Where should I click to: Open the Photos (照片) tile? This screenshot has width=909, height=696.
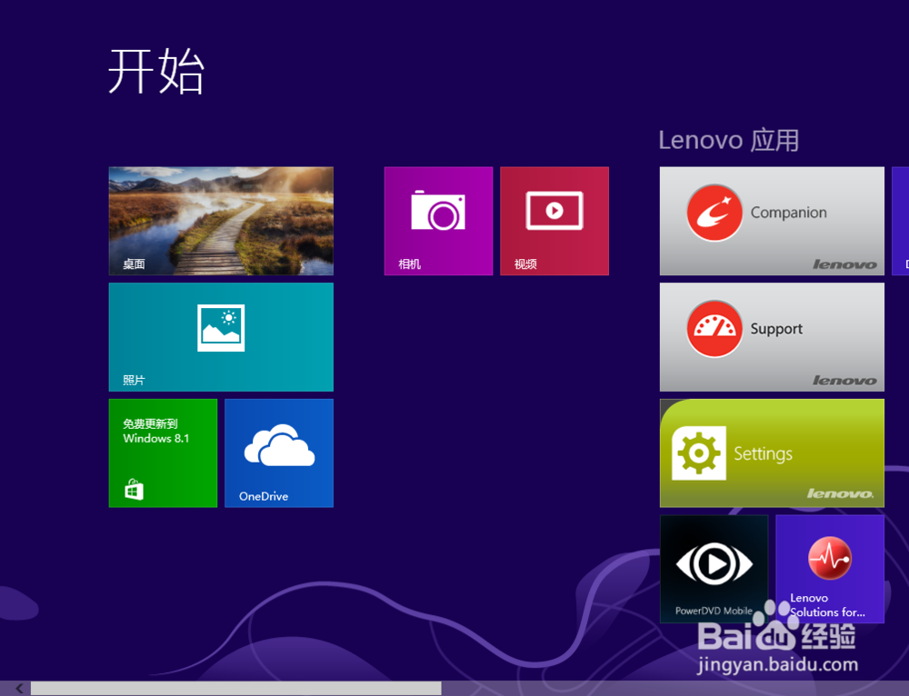[x=221, y=337]
